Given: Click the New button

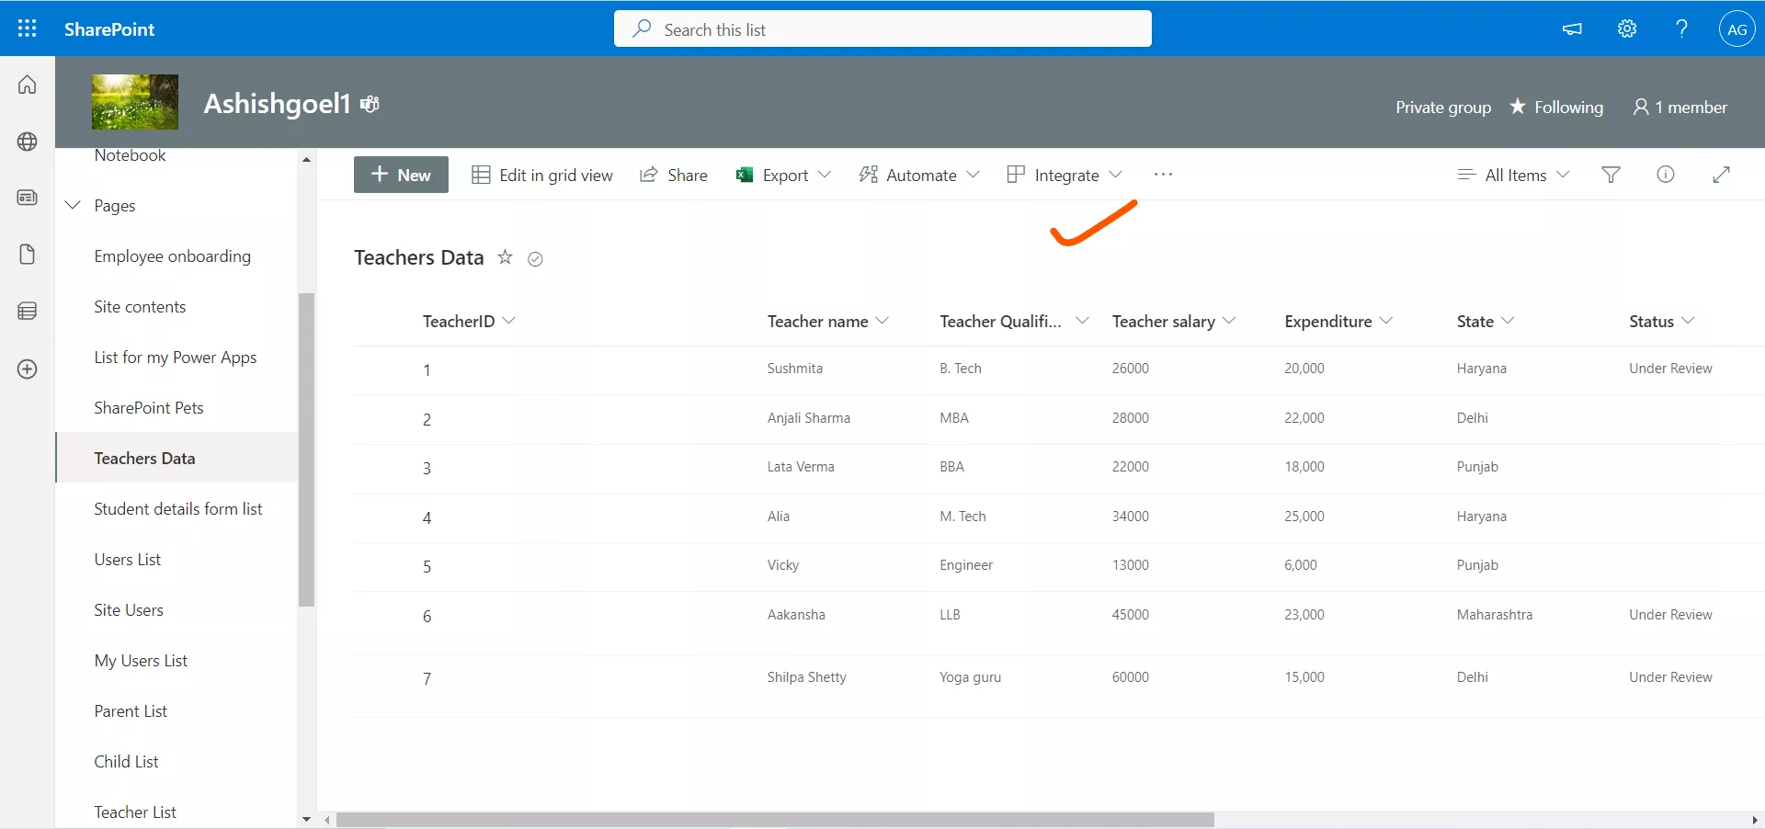Looking at the screenshot, I should (x=400, y=175).
